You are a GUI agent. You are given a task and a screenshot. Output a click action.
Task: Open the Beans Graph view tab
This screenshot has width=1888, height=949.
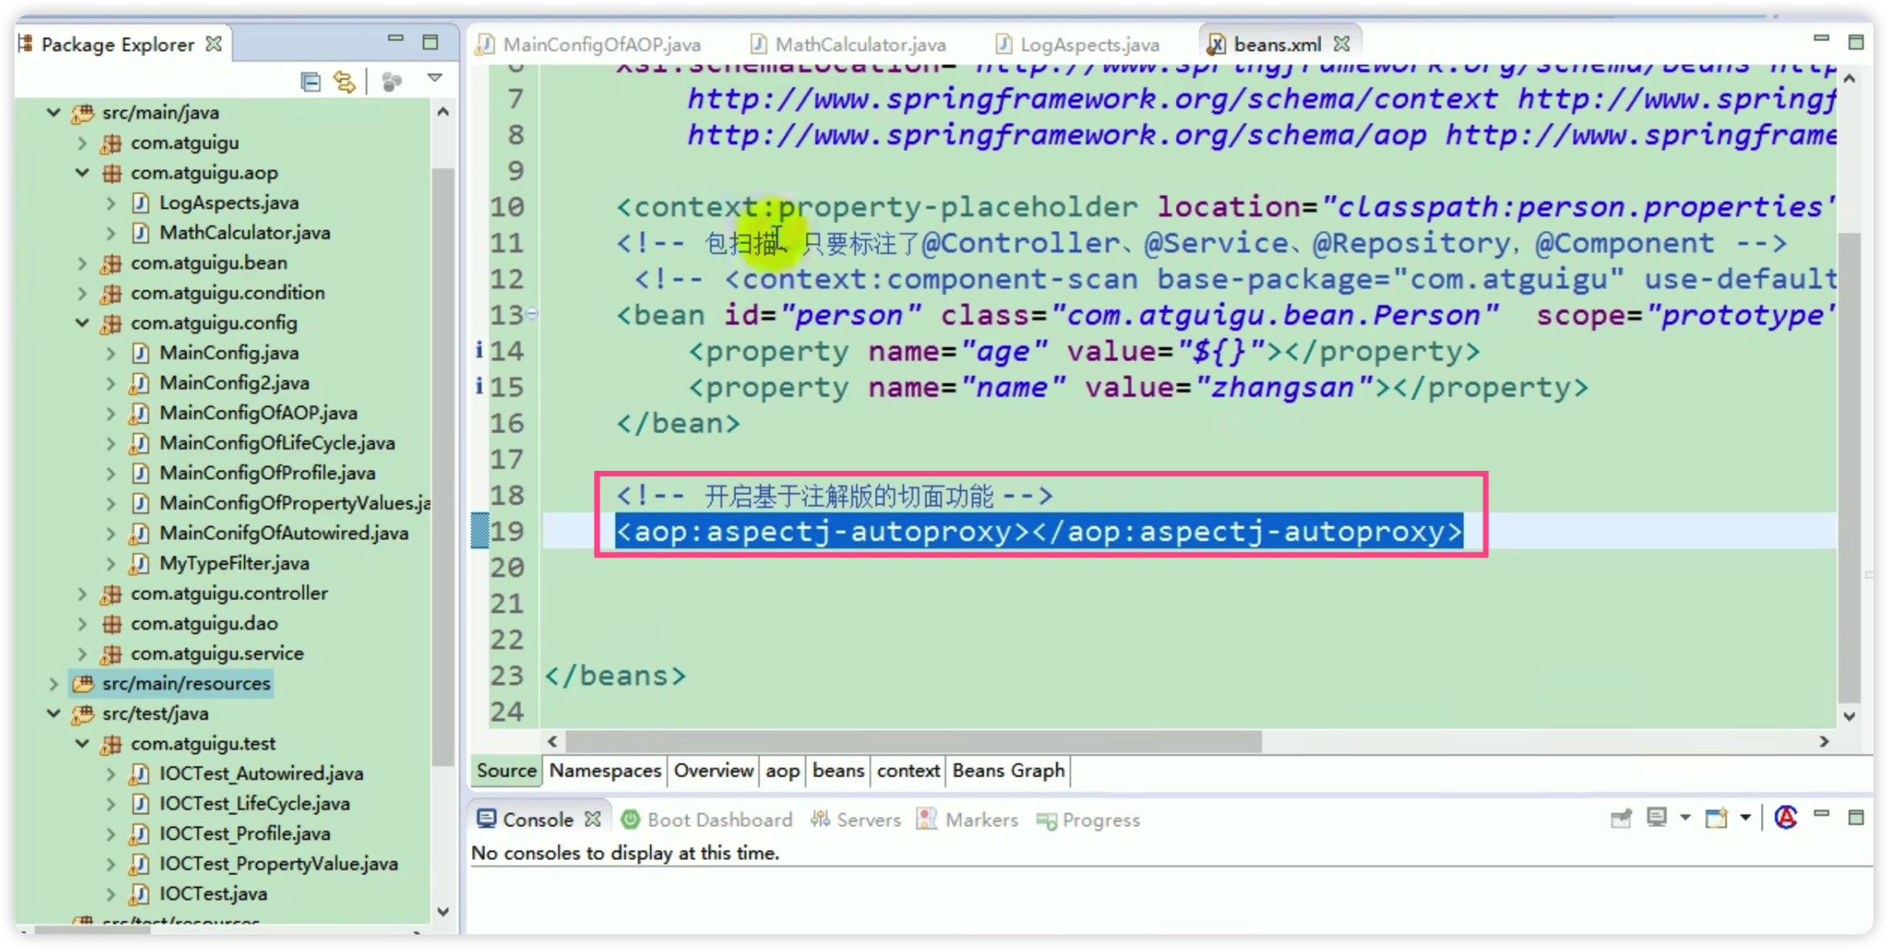tap(1007, 770)
